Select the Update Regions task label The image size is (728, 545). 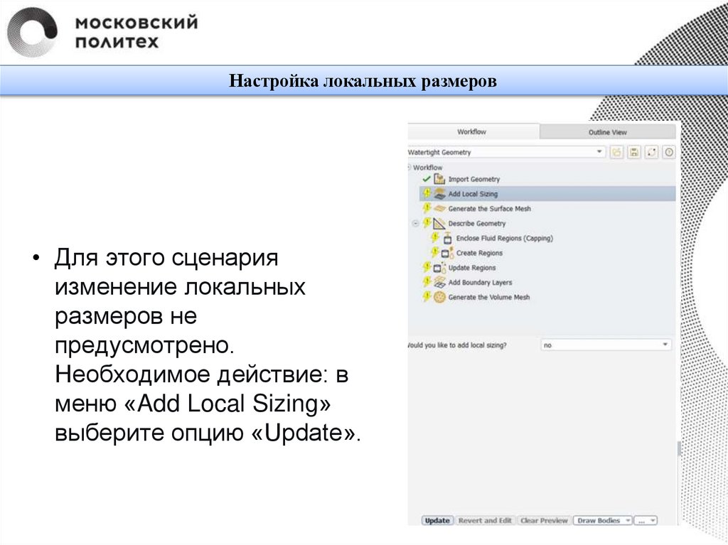pyautogui.click(x=472, y=268)
